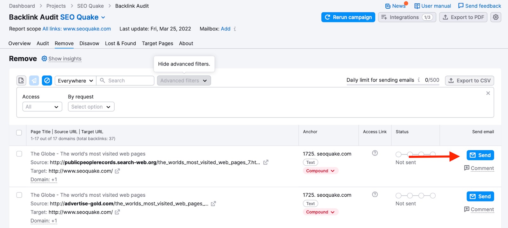Toggle the select-all checkbox in table header
The height and width of the screenshot is (228, 508).
19,133
